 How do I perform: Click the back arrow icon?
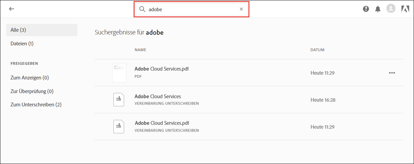pyautogui.click(x=12, y=9)
